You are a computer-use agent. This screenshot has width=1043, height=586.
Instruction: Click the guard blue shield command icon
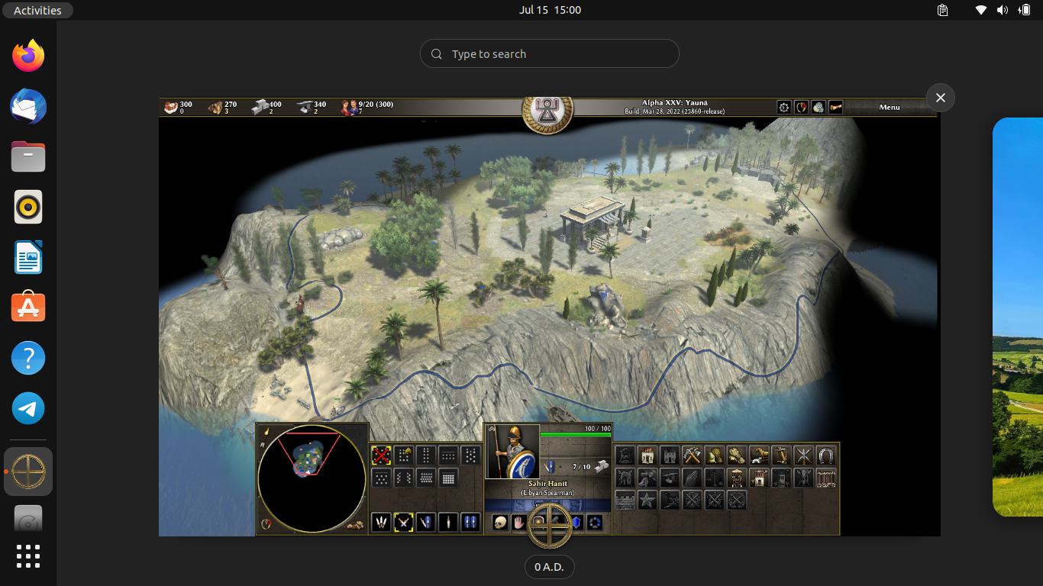[577, 523]
